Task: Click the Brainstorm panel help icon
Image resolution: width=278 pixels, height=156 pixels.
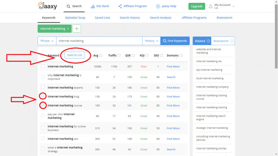Action: point(232,41)
